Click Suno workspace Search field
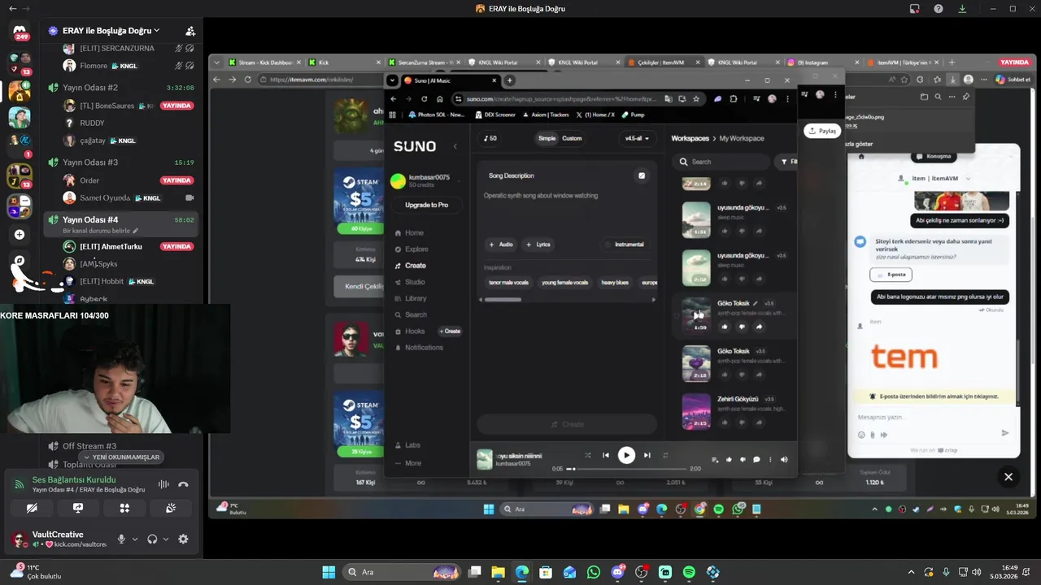Screen dimensions: 1041x585 point(721,162)
